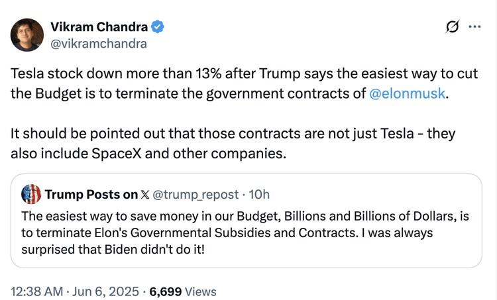Screen dimensions: 497x300
Task: Open the Grok slashed-circle icon
Action: [x=454, y=27]
